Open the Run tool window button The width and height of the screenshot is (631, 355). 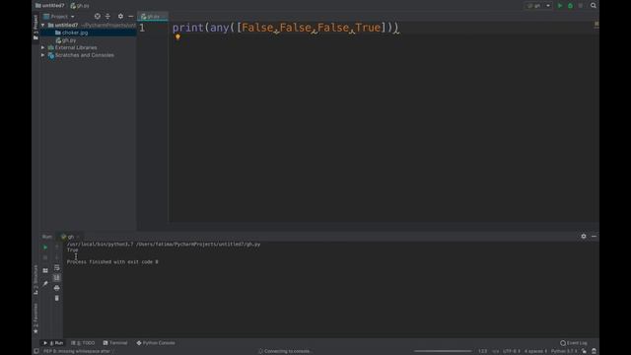(x=53, y=343)
